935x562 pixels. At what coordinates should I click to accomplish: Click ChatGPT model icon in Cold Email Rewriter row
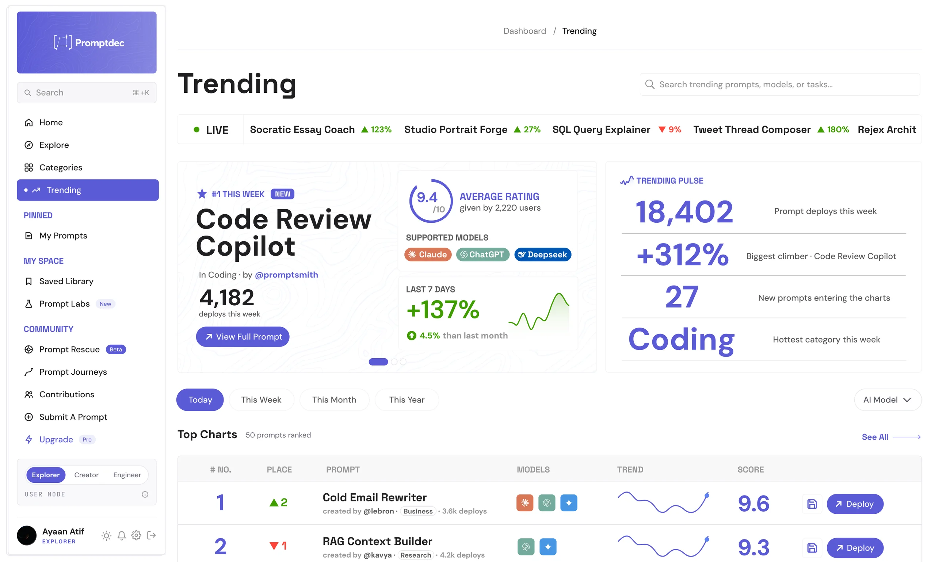[x=546, y=503]
